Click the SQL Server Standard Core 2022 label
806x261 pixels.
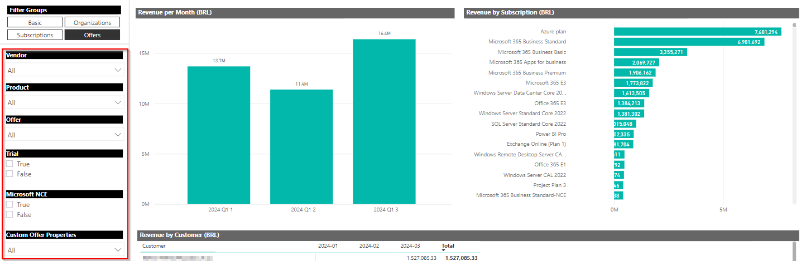coord(529,124)
